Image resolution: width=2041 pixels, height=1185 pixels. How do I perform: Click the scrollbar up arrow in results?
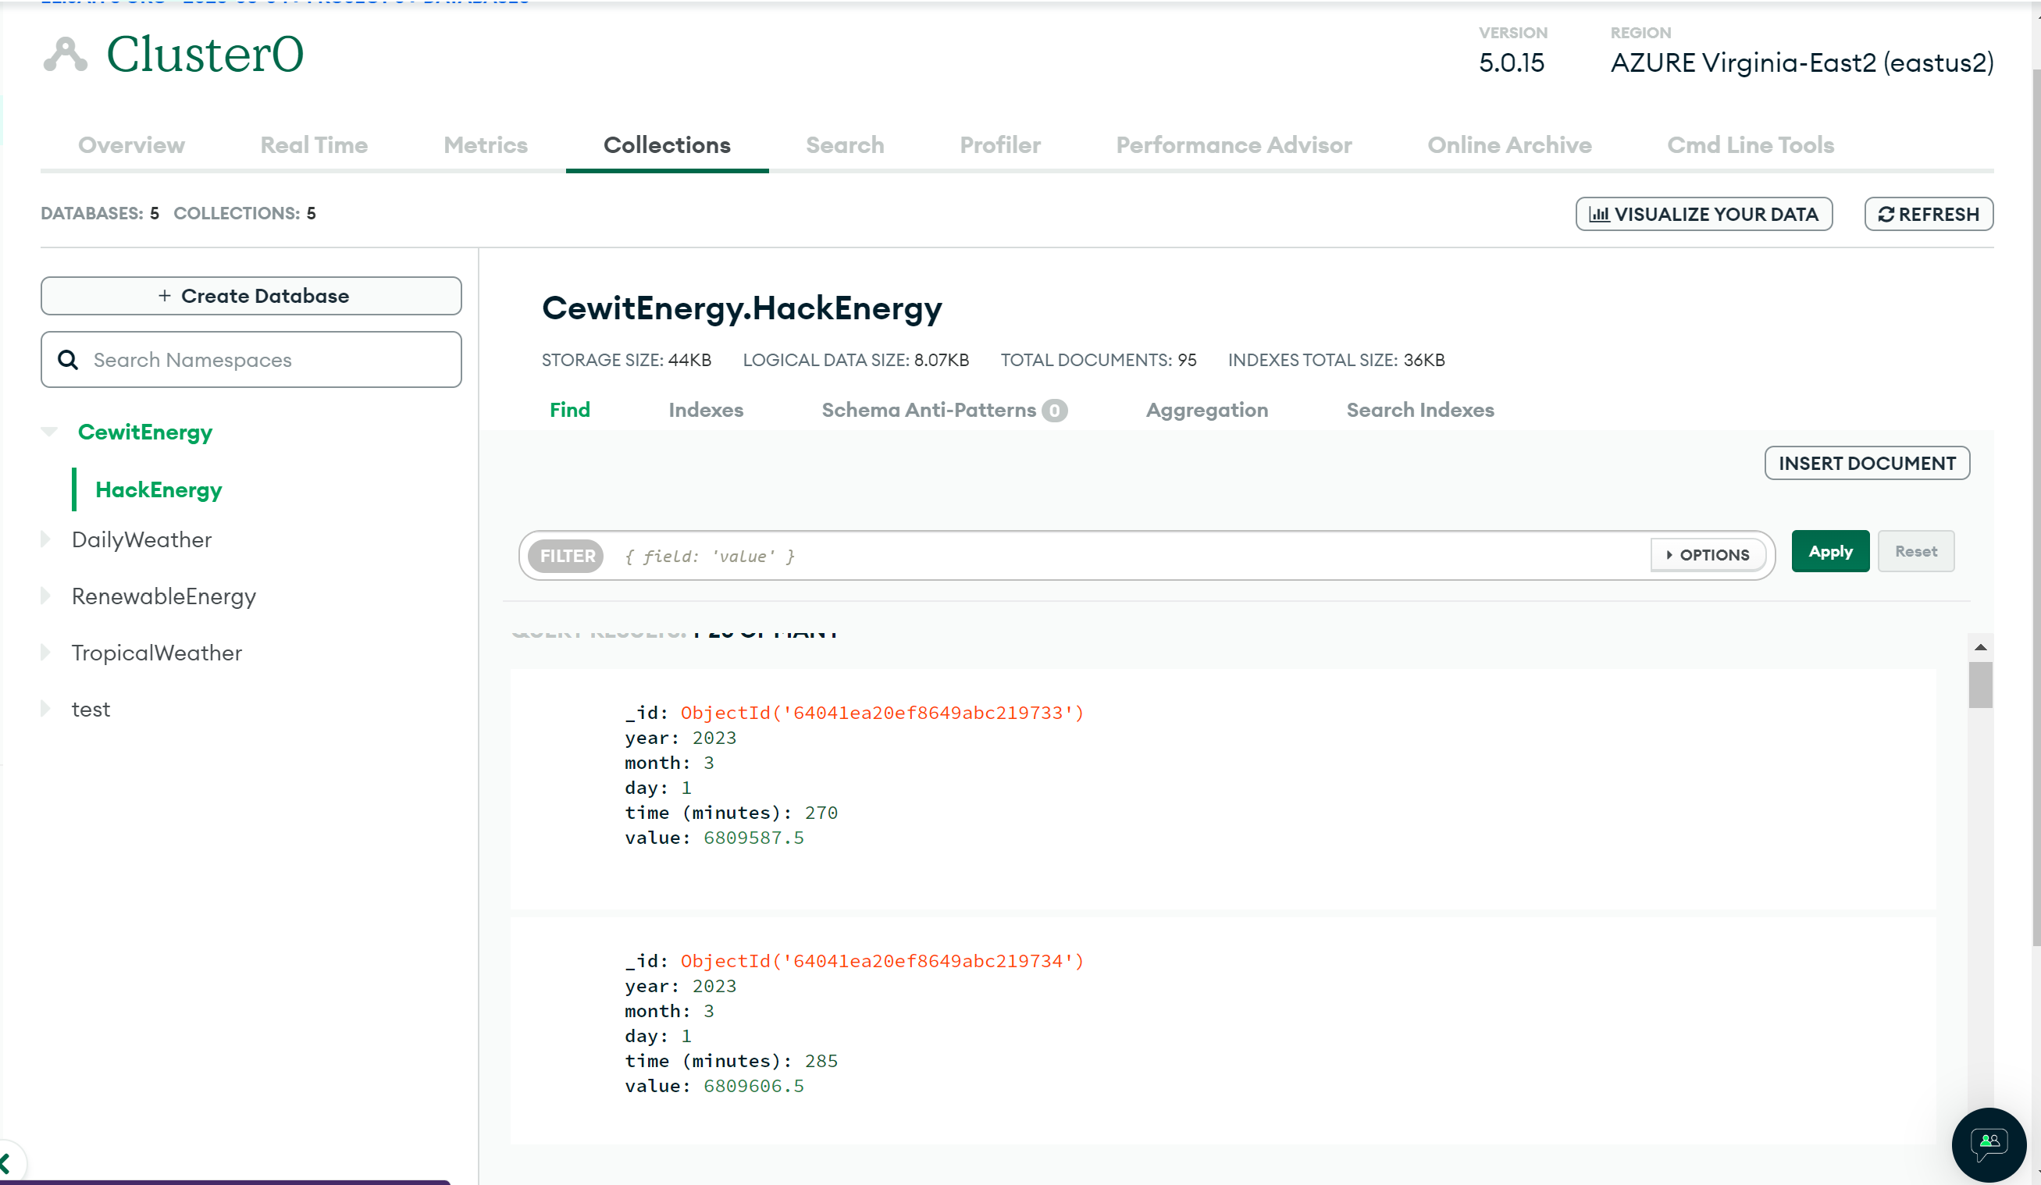1980,646
